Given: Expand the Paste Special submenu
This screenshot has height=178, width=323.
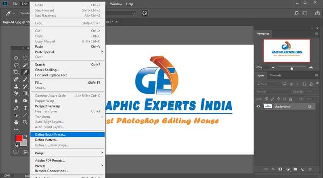Looking at the screenshot, I should (x=68, y=52).
